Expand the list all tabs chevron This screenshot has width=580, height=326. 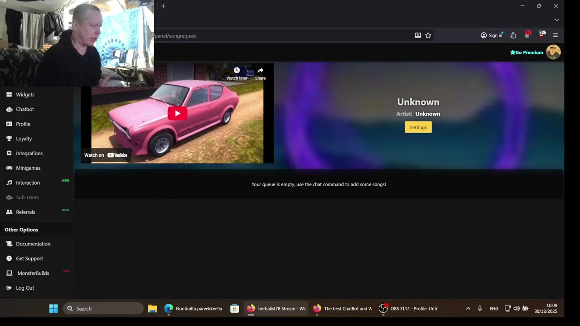coord(557,20)
